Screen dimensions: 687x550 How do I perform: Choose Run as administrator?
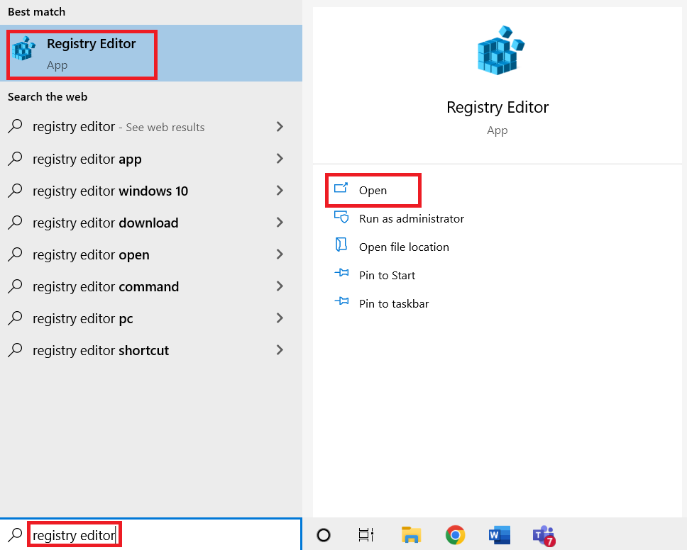[411, 218]
